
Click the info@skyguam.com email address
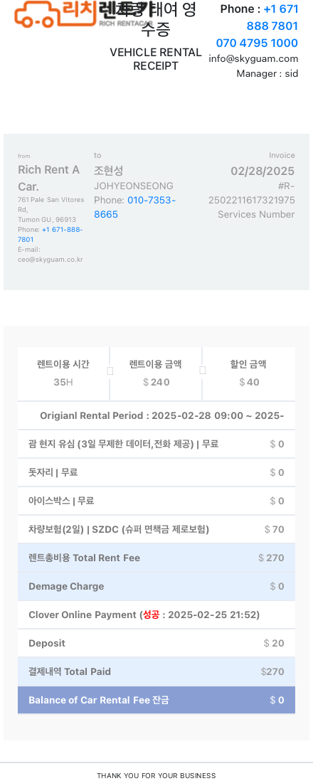(253, 59)
